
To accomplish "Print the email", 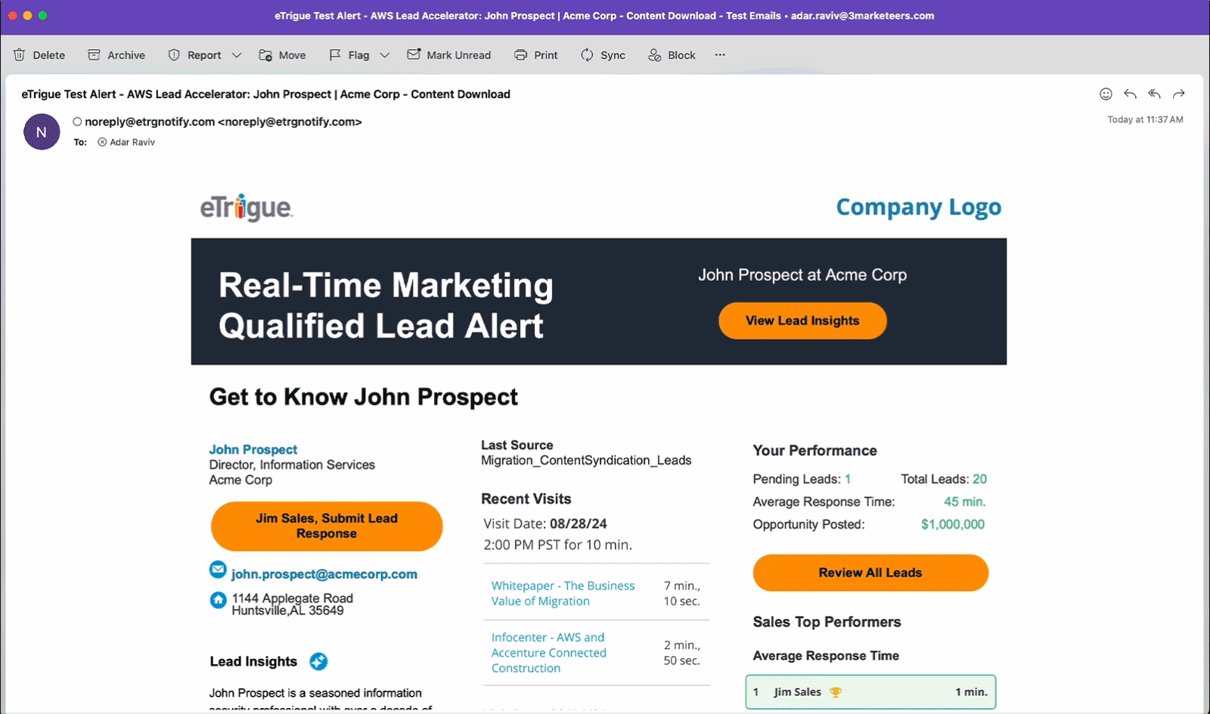I will [536, 55].
